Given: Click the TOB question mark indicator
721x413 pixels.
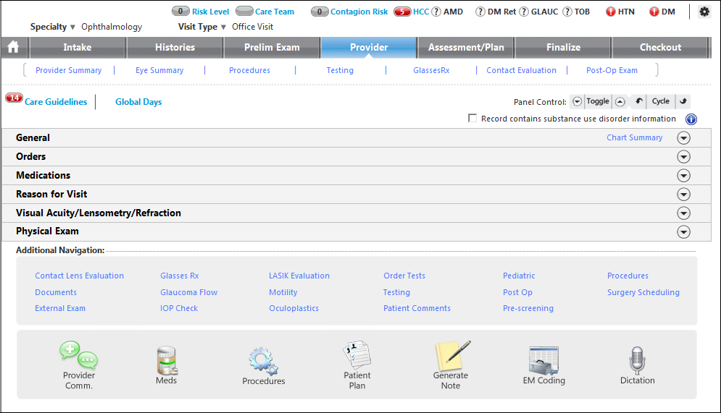Looking at the screenshot, I should (567, 12).
